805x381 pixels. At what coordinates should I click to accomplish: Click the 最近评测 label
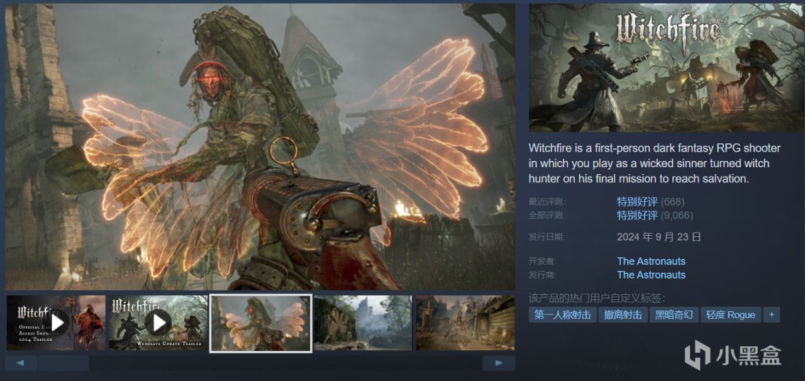click(x=547, y=202)
